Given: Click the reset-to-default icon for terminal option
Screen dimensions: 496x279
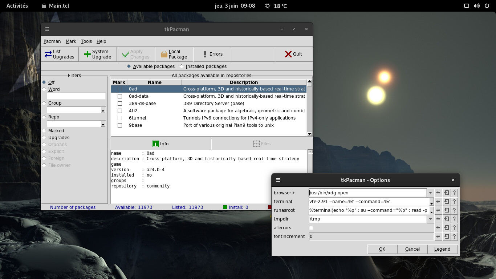Looking at the screenshot, I should click(x=446, y=202).
